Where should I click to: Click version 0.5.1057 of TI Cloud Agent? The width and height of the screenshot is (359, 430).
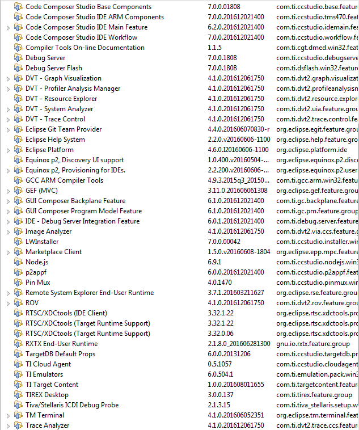point(219,364)
